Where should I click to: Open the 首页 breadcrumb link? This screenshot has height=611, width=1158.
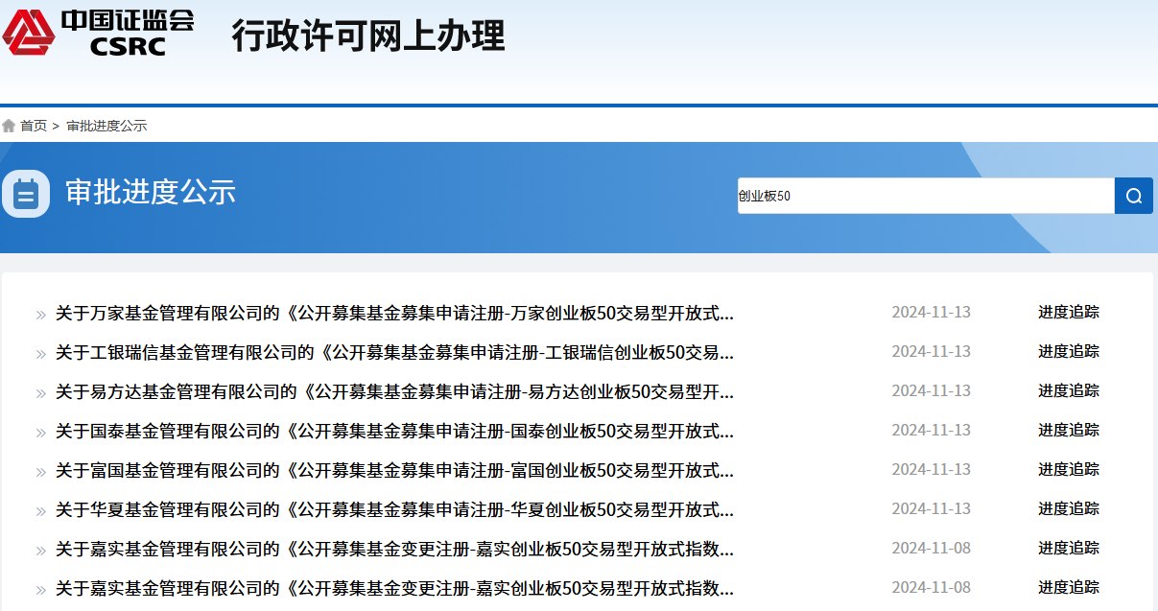click(x=34, y=126)
